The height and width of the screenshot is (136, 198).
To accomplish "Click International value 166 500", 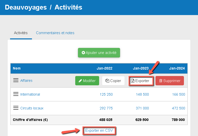I will [x=179, y=94].
